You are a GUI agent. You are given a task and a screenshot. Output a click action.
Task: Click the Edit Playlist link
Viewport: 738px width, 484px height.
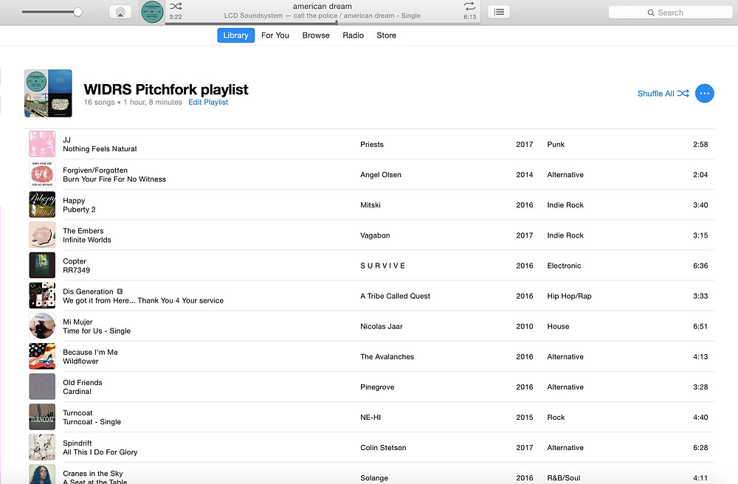tap(208, 102)
